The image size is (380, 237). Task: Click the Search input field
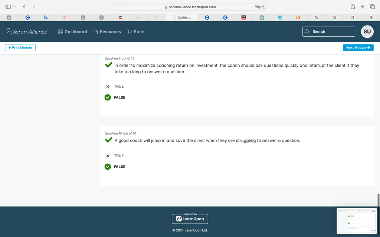pos(328,32)
